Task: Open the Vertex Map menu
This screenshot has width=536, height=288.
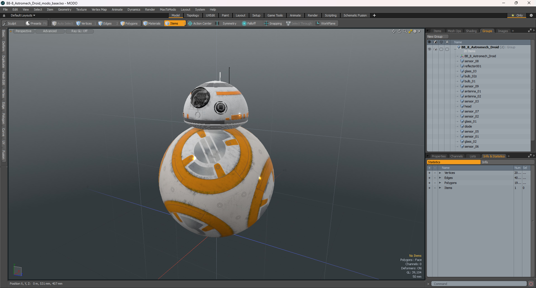Action: tap(99, 9)
